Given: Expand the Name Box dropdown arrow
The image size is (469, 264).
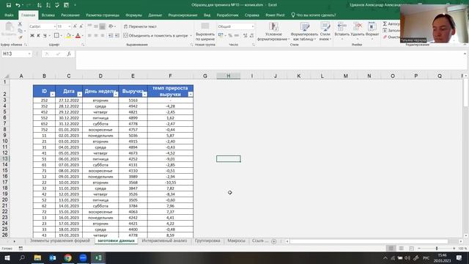Looking at the screenshot, I should (x=29, y=54).
